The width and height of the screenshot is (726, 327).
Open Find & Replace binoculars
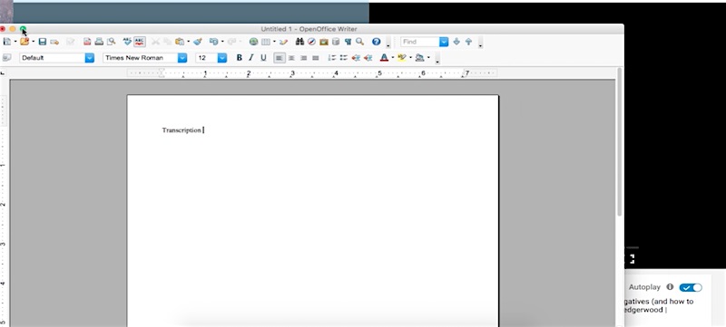tap(299, 42)
